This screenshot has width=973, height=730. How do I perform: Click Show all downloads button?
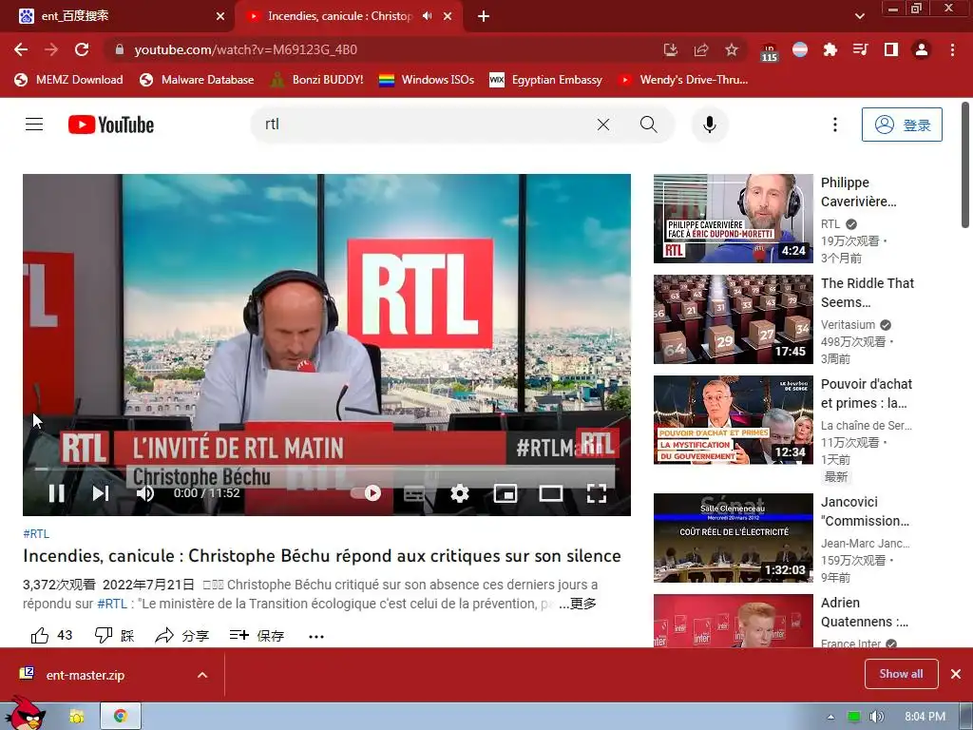pos(901,674)
